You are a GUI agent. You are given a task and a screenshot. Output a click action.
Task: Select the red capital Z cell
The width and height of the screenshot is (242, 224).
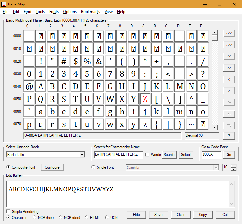145,99
